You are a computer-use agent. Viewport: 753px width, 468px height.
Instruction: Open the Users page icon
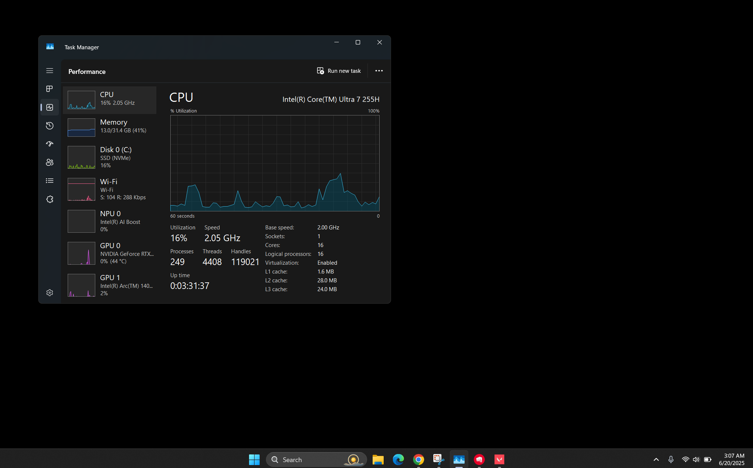[x=50, y=162]
